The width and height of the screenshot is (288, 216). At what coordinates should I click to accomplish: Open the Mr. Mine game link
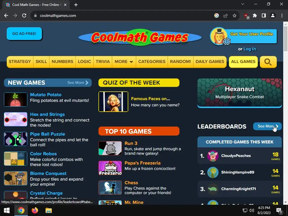point(134,202)
